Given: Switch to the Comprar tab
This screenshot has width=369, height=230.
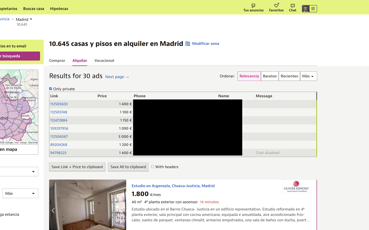Looking at the screenshot, I should tap(57, 61).
